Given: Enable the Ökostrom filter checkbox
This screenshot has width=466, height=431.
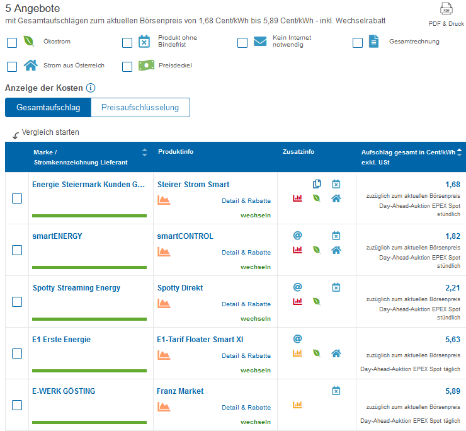Looking at the screenshot, I should (x=12, y=43).
